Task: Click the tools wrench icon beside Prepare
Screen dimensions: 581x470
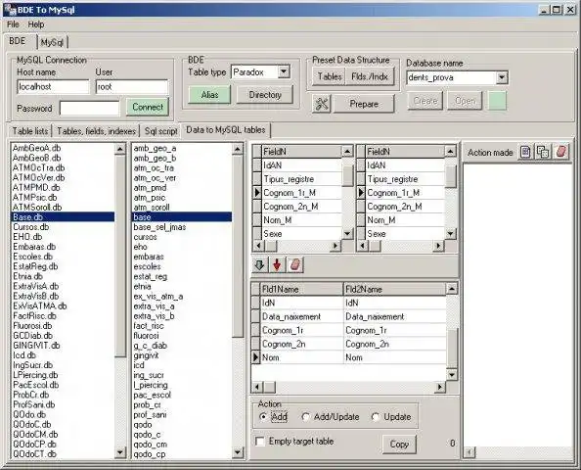Action: (x=322, y=104)
